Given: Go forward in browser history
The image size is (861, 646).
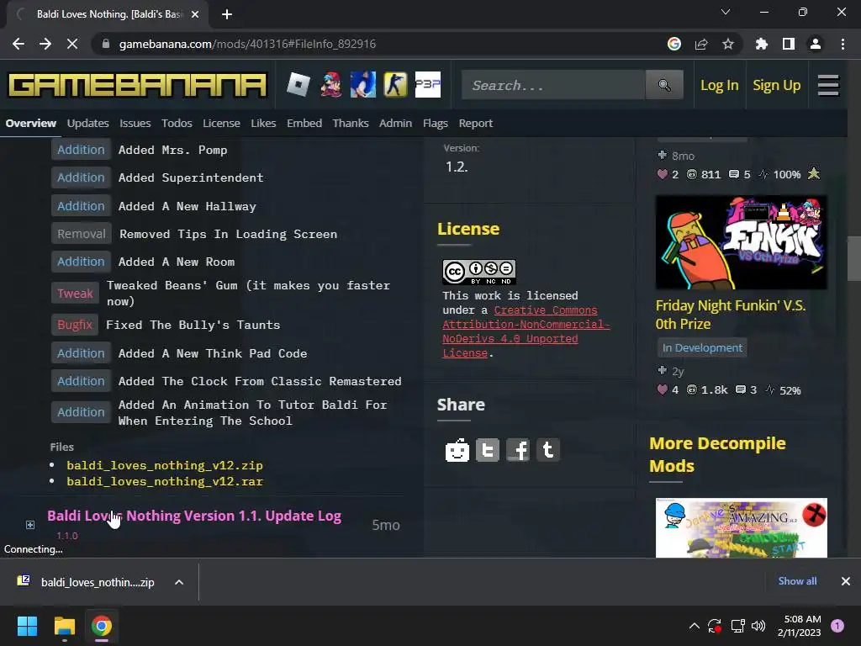Looking at the screenshot, I should tap(45, 44).
